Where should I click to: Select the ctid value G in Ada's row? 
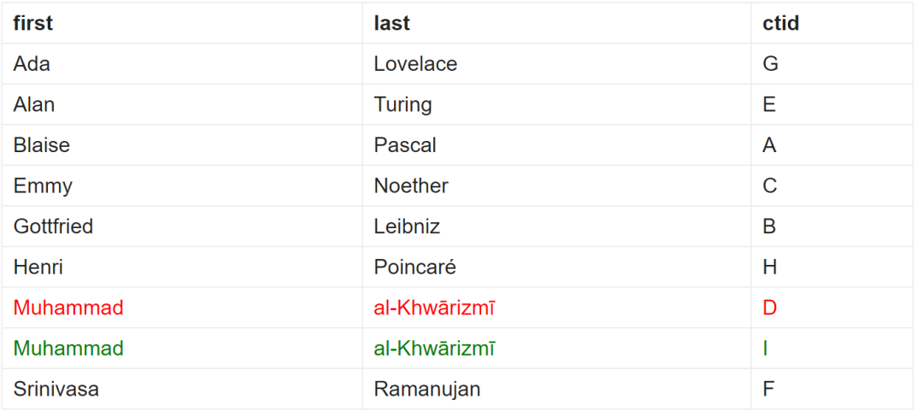(770, 64)
